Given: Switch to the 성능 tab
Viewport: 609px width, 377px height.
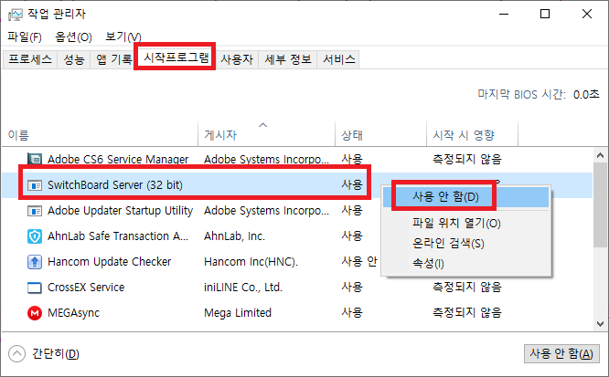Looking at the screenshot, I should (74, 59).
